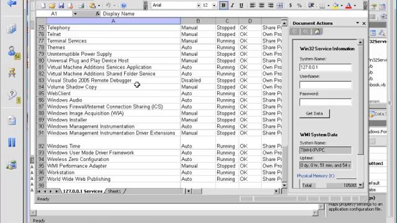Open the Fill Color dropdown arrow
The height and width of the screenshot is (223, 397).
(342, 6)
